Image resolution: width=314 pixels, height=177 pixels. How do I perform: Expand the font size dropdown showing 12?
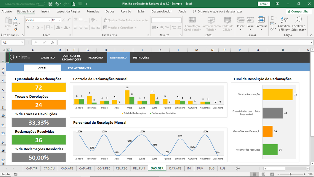tap(60, 20)
